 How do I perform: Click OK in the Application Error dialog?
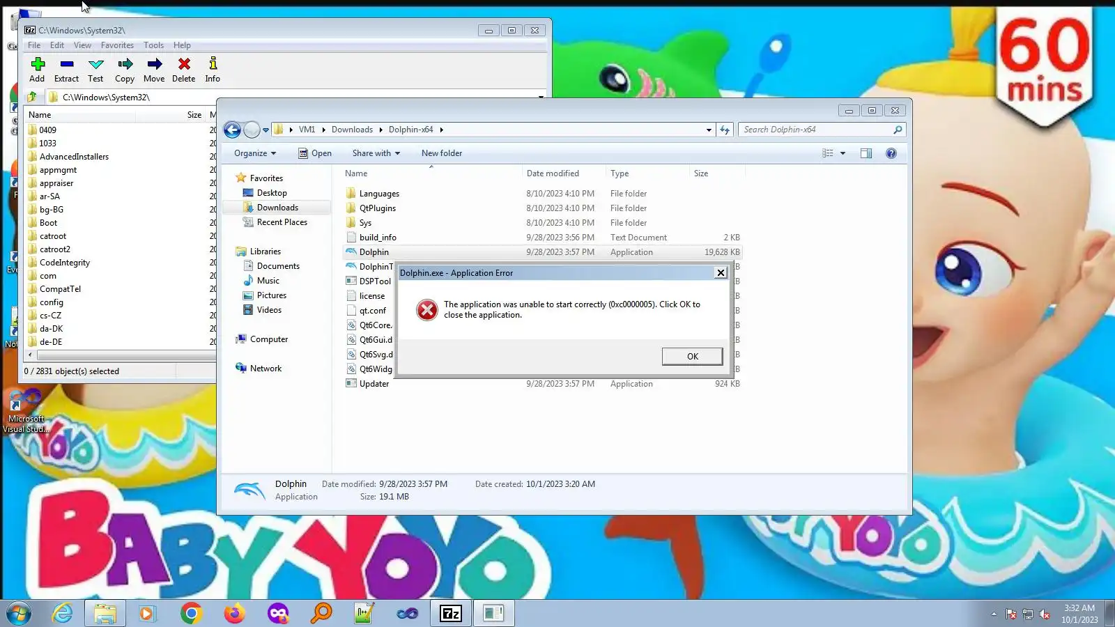point(692,357)
